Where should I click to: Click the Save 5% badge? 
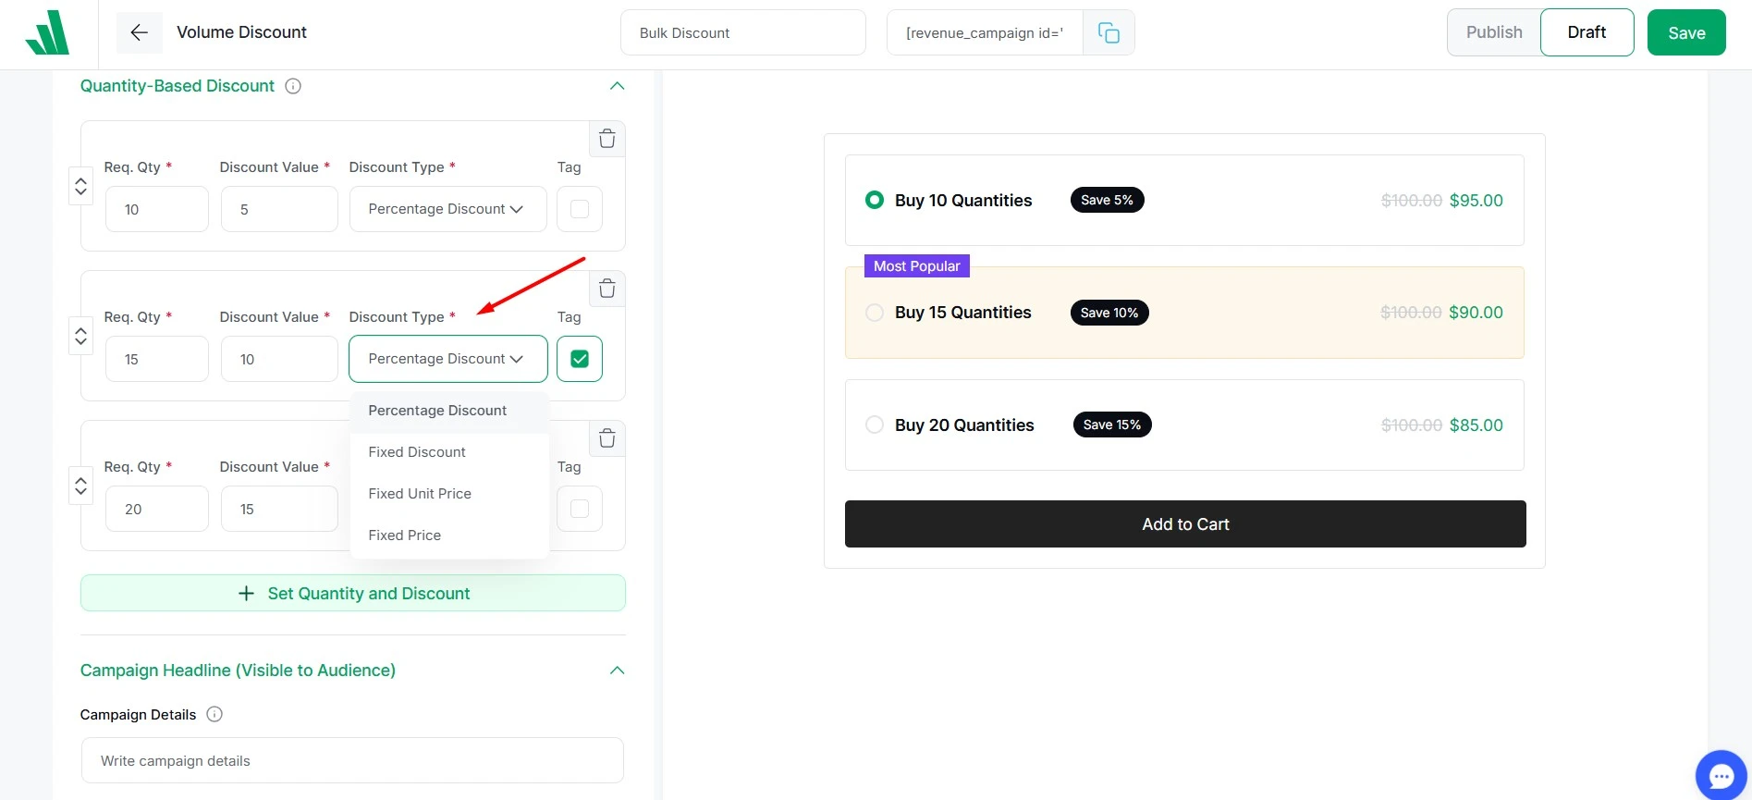point(1107,200)
